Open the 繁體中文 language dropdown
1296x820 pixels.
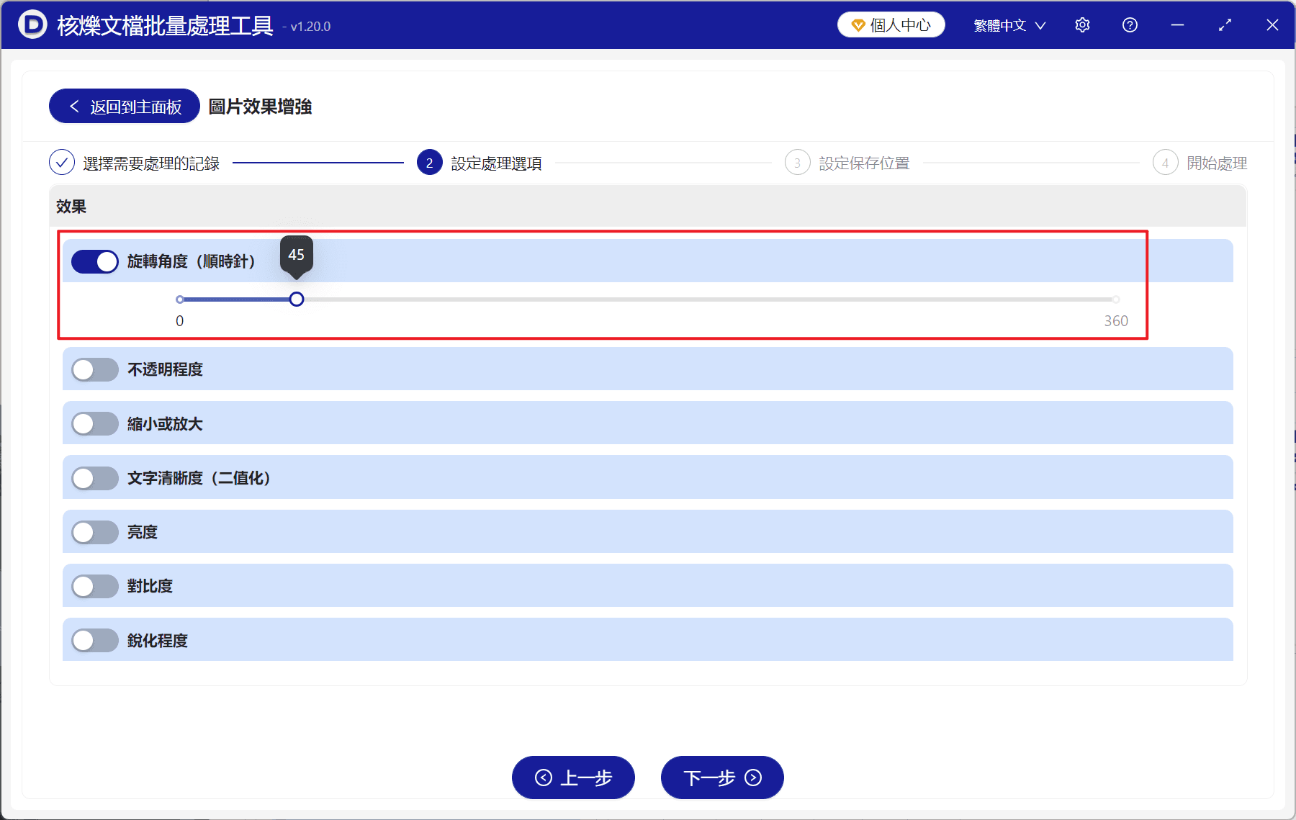[x=1008, y=24]
